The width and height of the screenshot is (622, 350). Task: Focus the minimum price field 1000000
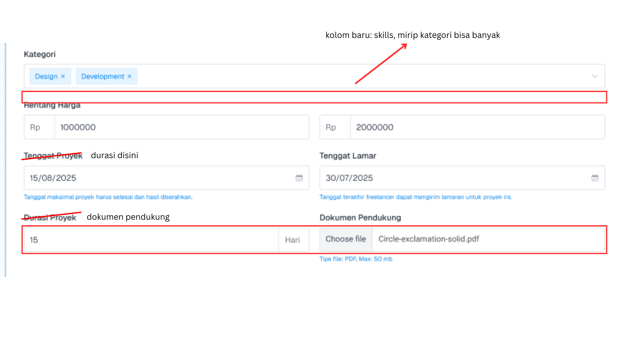181,127
